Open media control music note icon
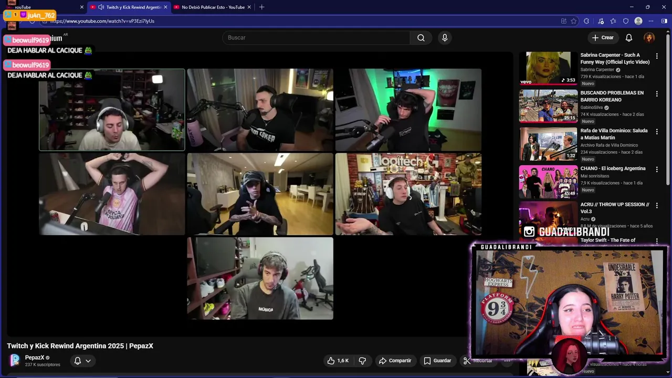Viewport: 672px width, 378px height. [x=601, y=21]
